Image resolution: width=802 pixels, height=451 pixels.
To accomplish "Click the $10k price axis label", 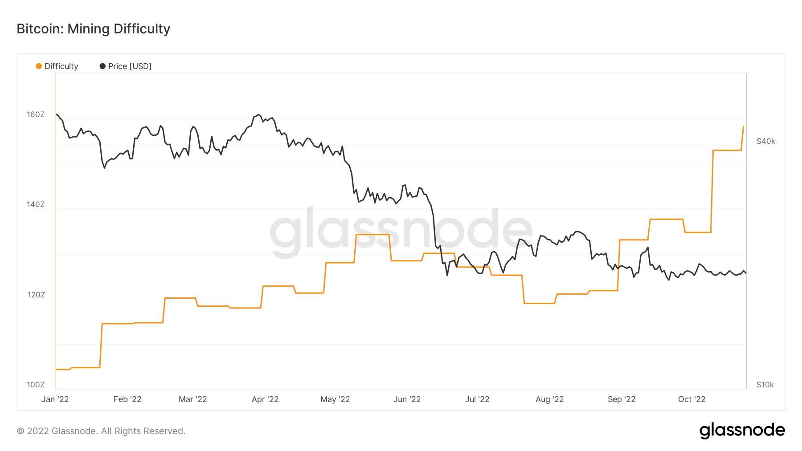I will coord(765,385).
